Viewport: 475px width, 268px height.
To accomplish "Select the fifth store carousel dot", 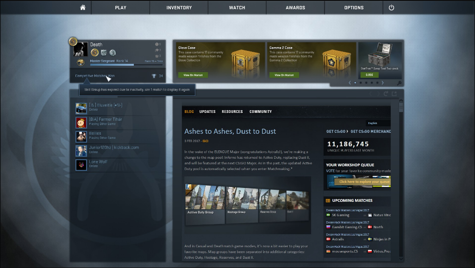I will tap(377, 83).
